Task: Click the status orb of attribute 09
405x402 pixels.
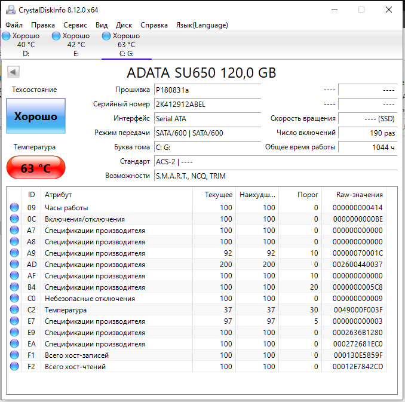Action: pyautogui.click(x=14, y=207)
